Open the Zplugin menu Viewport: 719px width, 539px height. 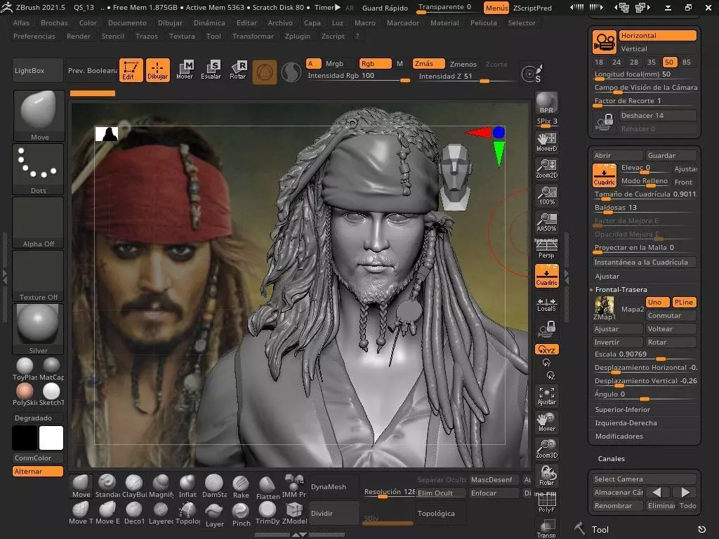click(297, 36)
